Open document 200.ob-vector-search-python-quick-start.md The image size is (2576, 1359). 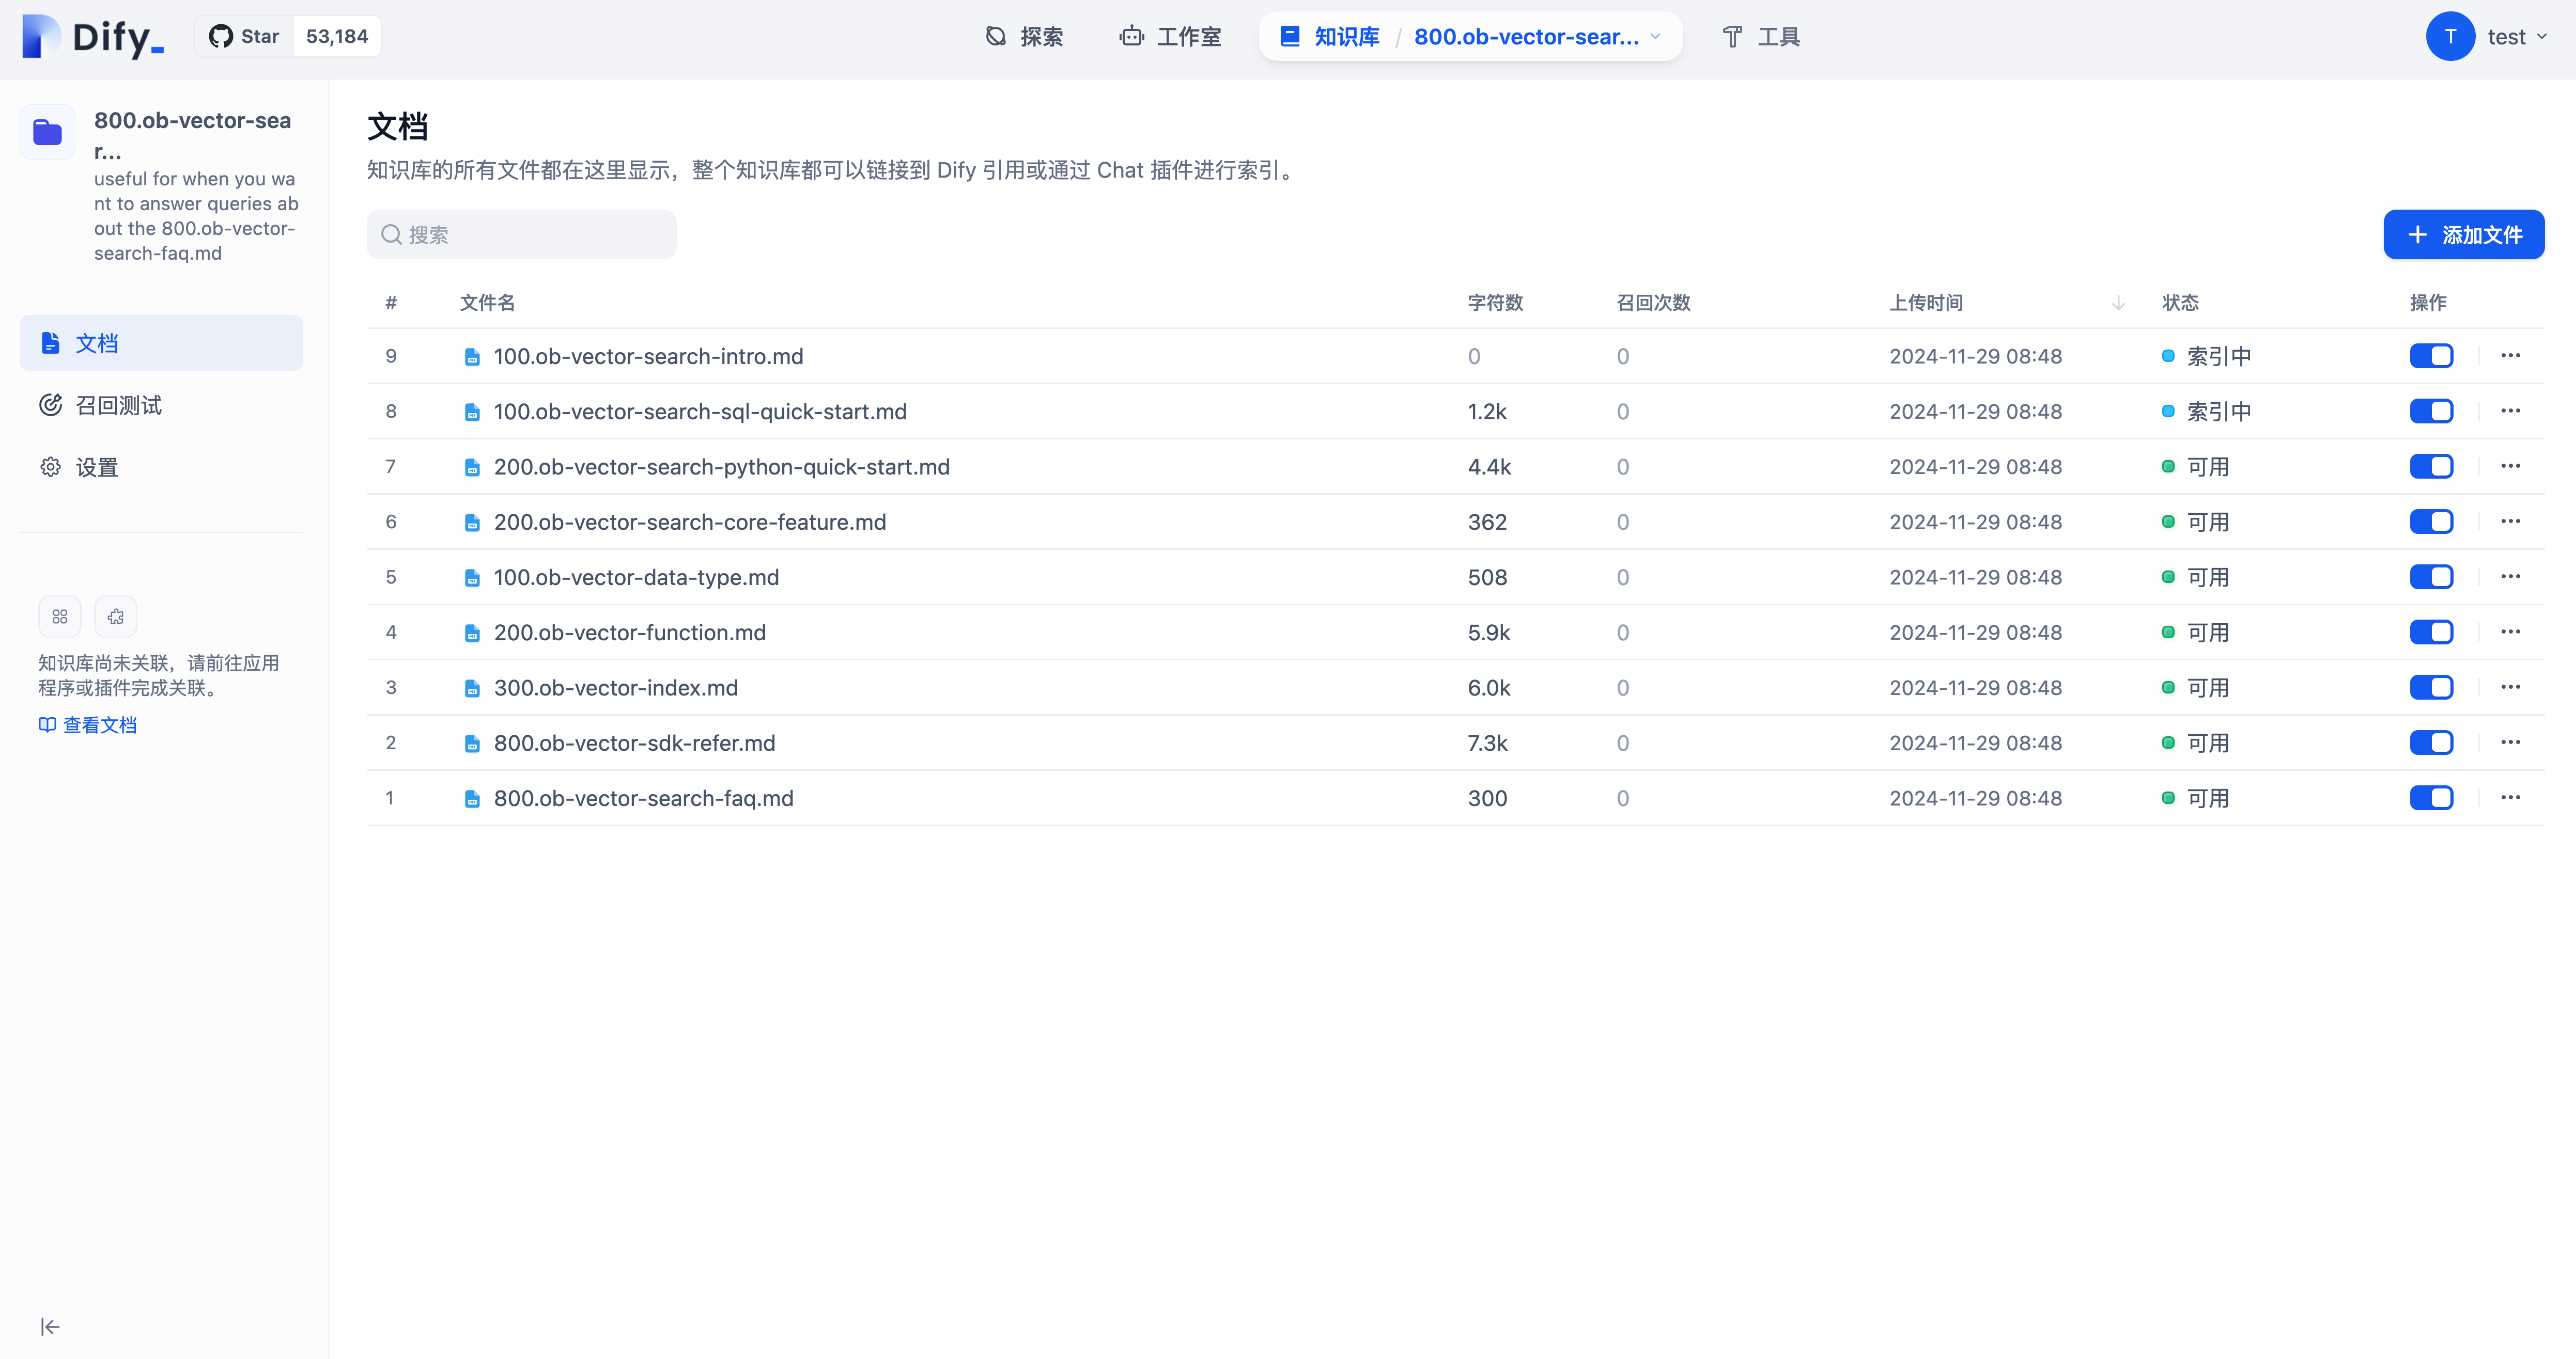point(721,467)
